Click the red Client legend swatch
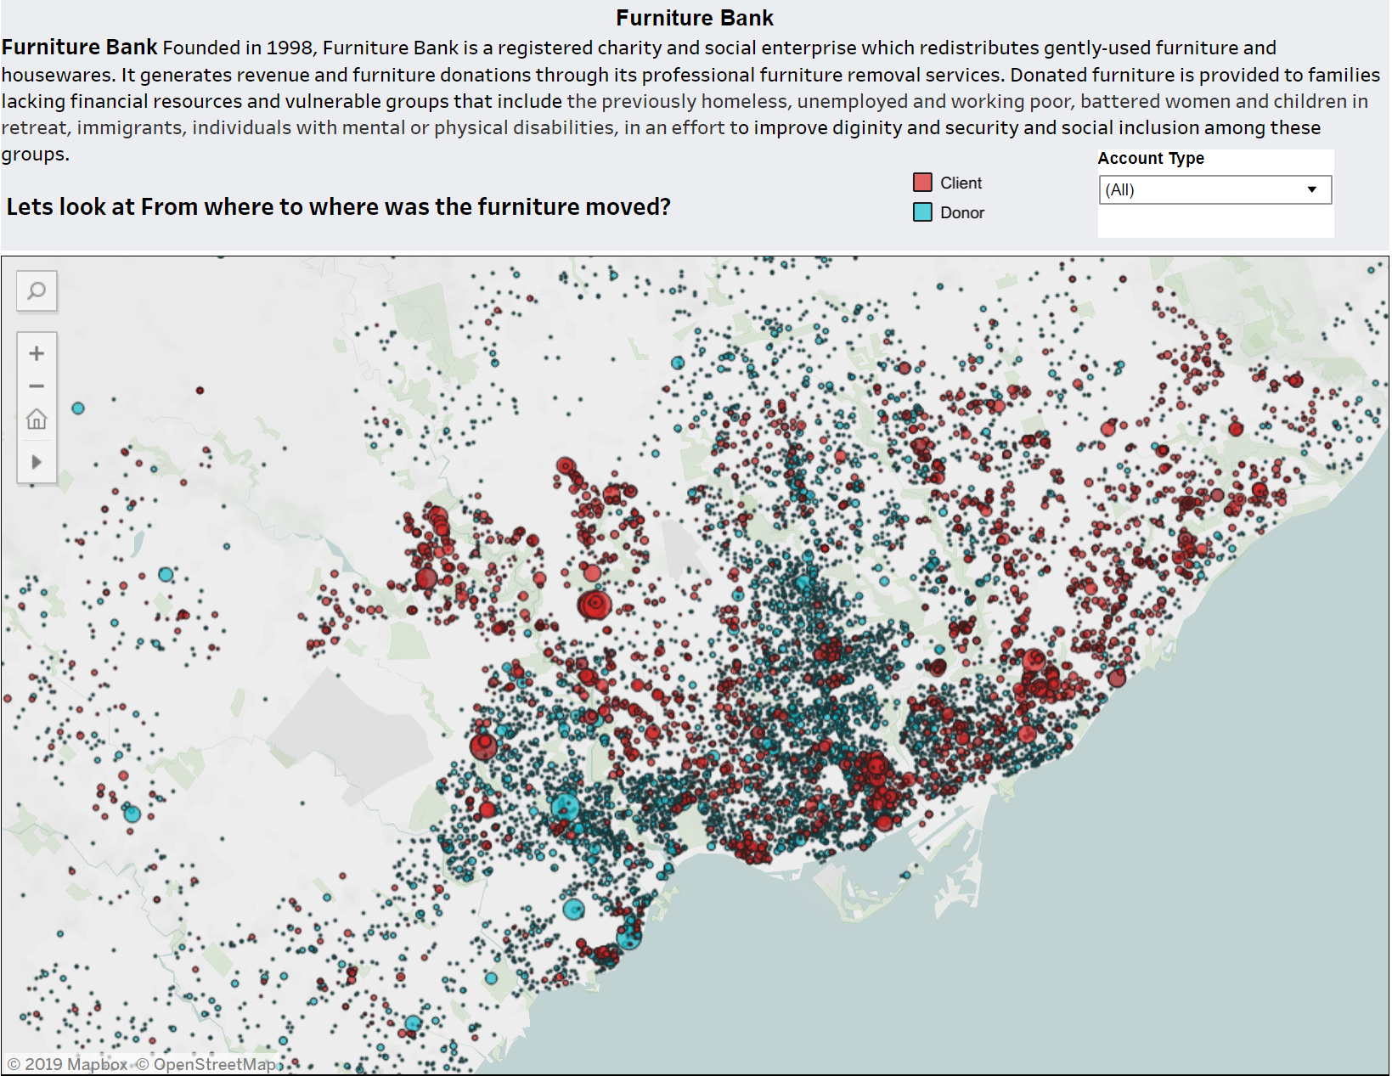The height and width of the screenshot is (1076, 1392). pyautogui.click(x=922, y=183)
